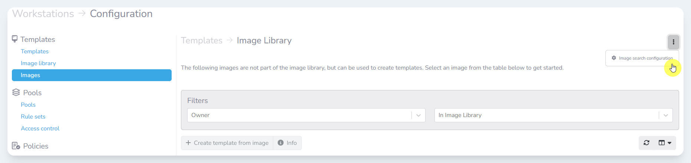
Task: Open Access control settings
Action: point(40,129)
